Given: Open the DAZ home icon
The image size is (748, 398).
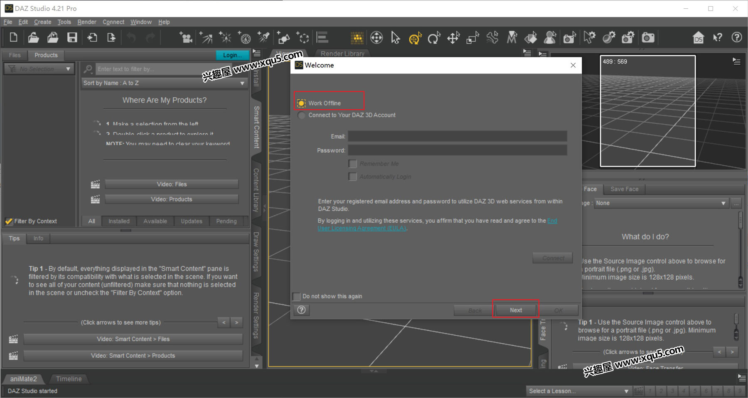Looking at the screenshot, I should point(698,38).
